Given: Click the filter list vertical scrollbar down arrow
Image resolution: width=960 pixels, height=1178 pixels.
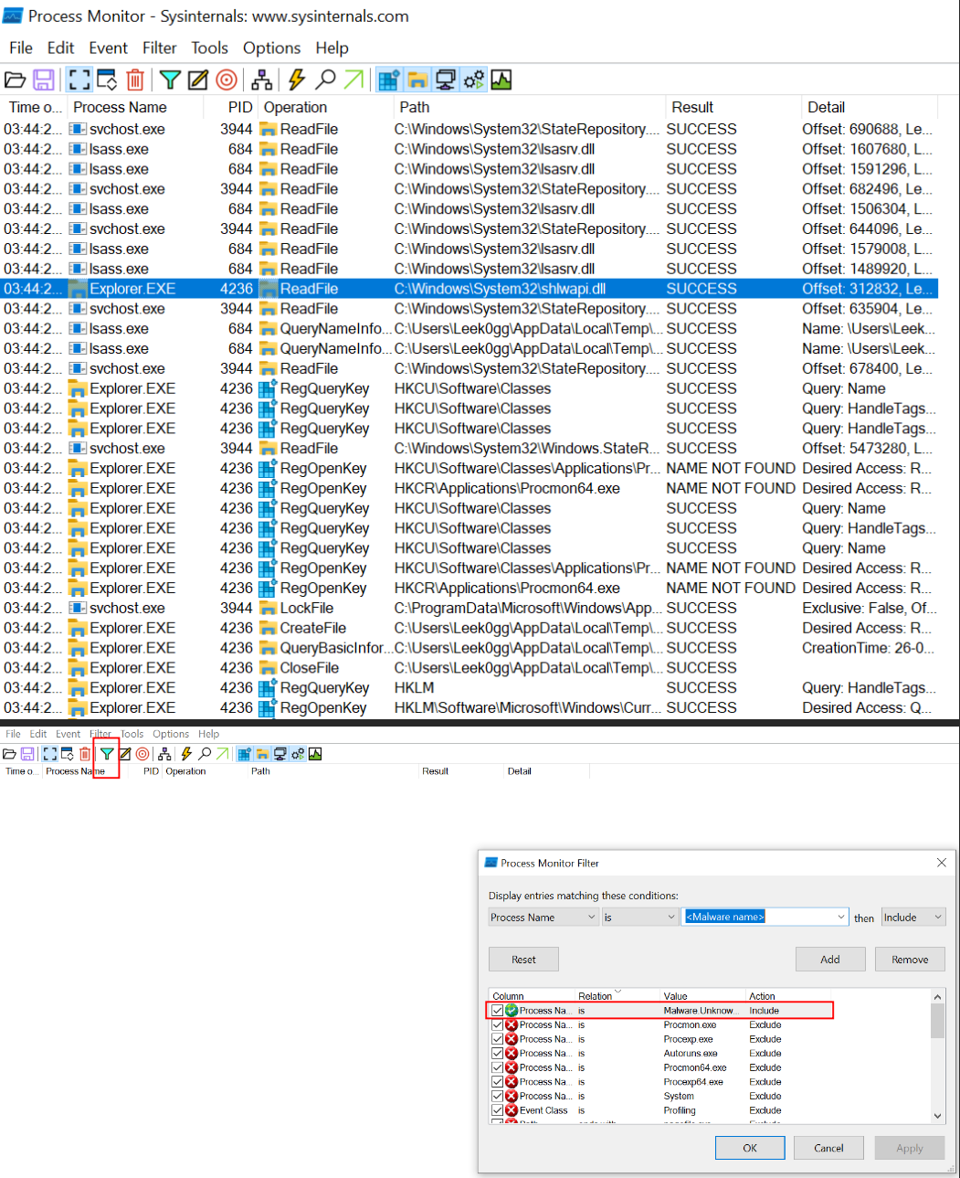Looking at the screenshot, I should click(937, 1116).
